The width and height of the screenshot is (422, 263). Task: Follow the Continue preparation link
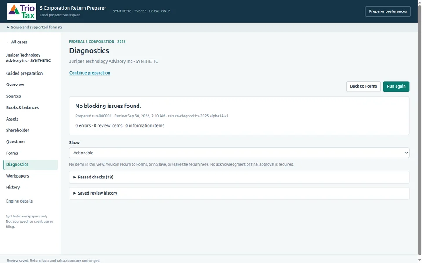pos(90,73)
